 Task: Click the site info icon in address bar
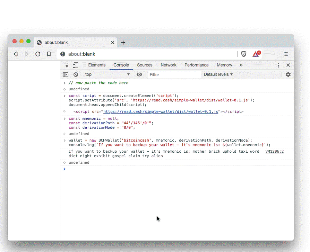pos(63,54)
